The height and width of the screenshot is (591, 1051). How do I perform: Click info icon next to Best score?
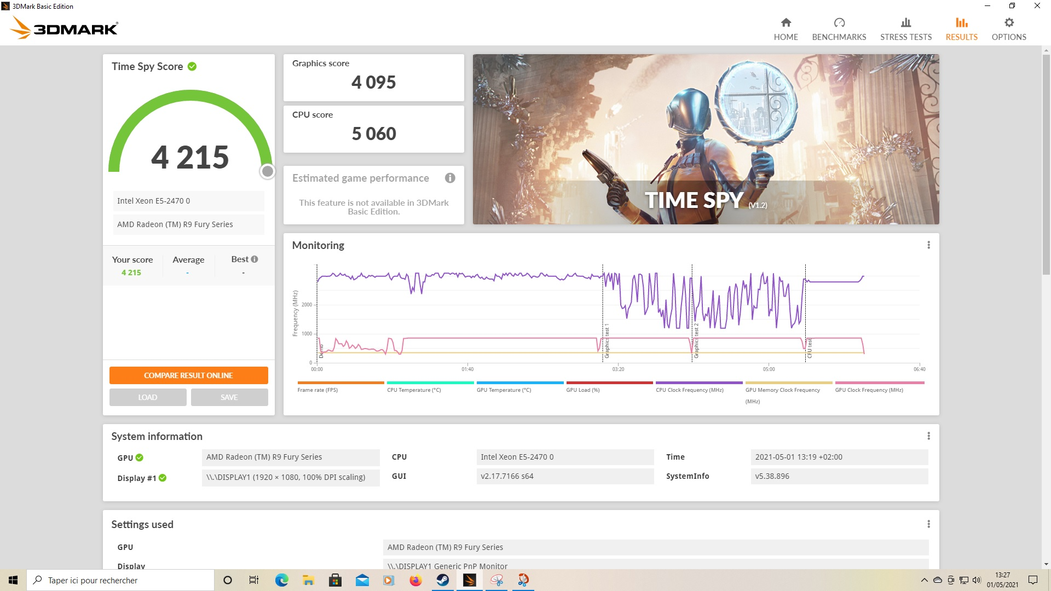click(255, 259)
